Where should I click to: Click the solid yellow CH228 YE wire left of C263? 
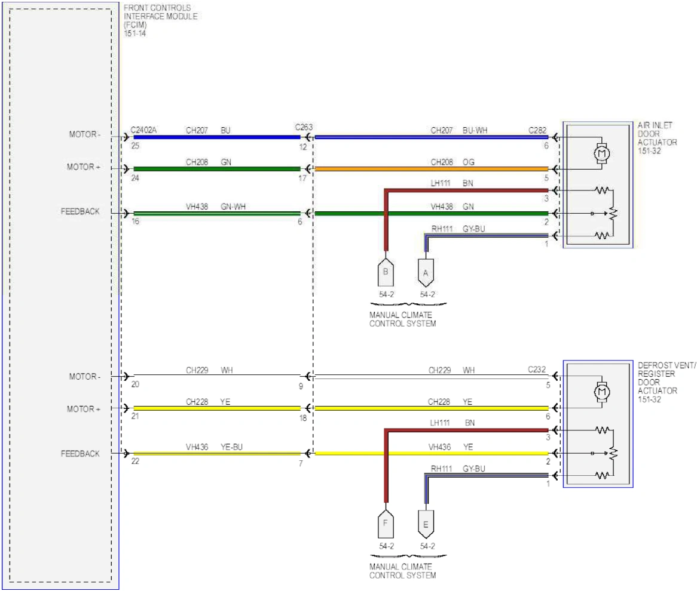pyautogui.click(x=217, y=408)
